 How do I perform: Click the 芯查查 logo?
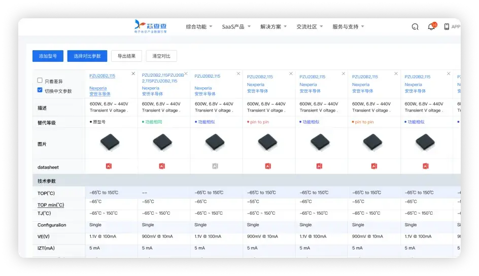(150, 26)
